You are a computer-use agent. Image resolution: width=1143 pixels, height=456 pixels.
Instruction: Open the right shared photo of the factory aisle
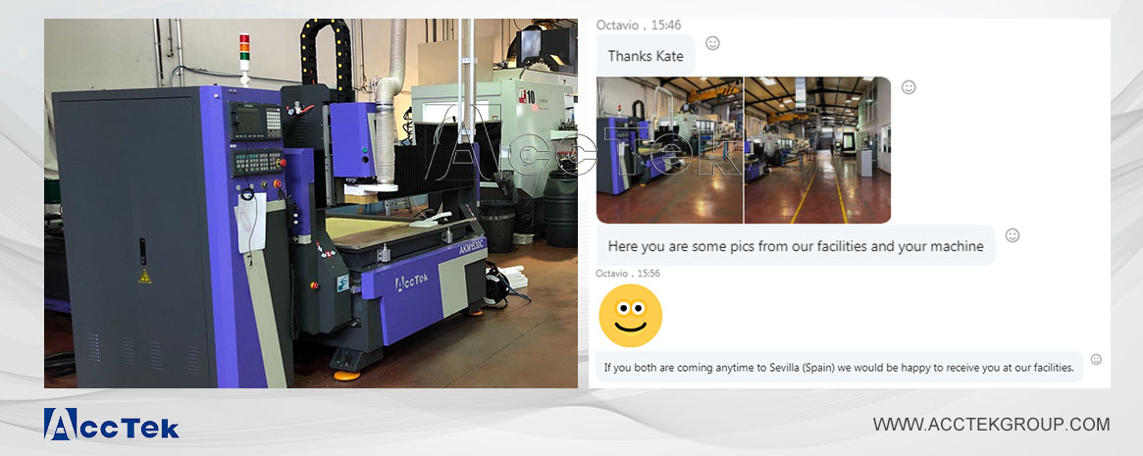817,150
